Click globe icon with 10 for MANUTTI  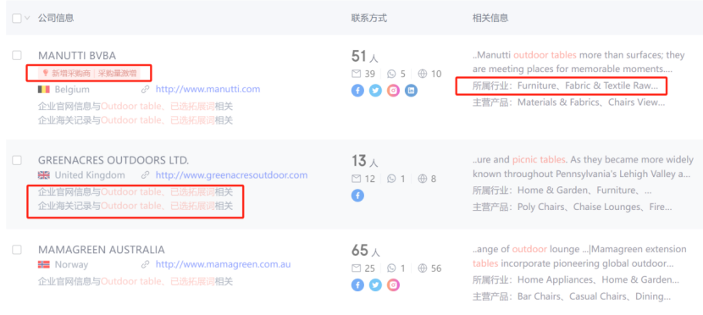423,74
